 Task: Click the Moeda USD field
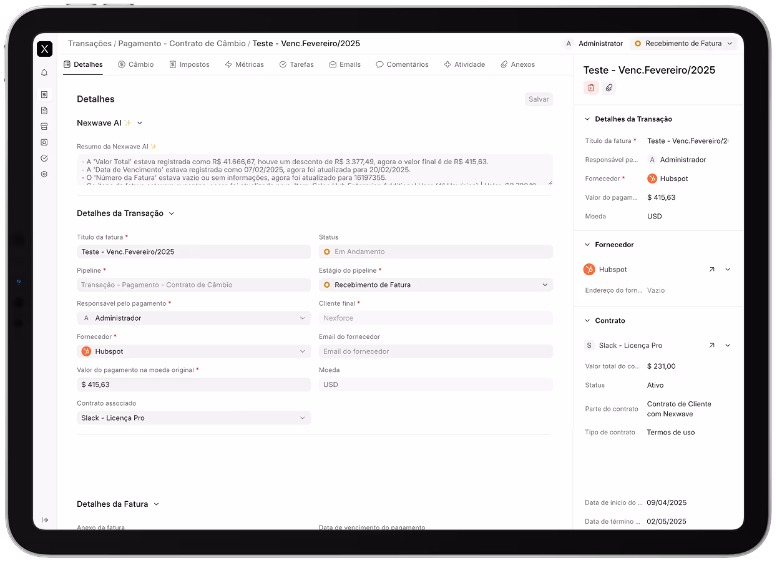point(436,384)
